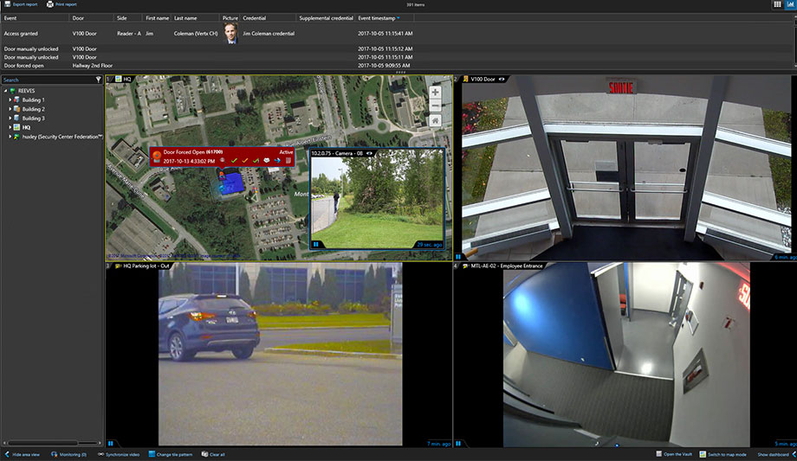Click the search filter funnel icon
The image size is (797, 461).
98,80
